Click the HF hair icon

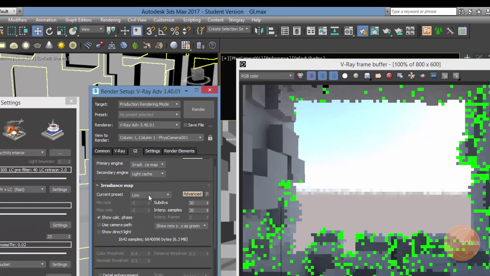(x=147, y=46)
